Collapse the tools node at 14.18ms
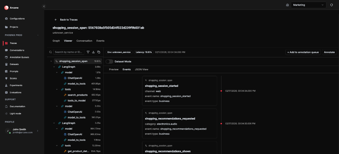 click(57, 89)
